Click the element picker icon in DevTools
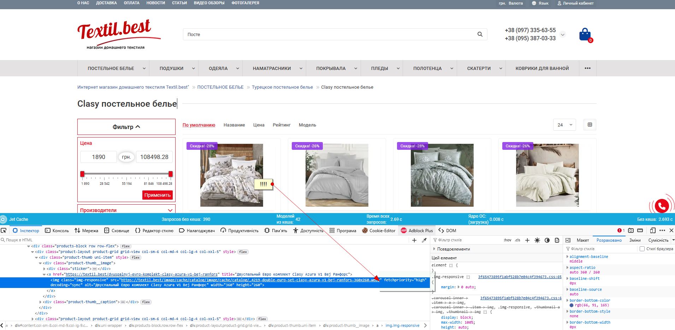 [x=4, y=230]
